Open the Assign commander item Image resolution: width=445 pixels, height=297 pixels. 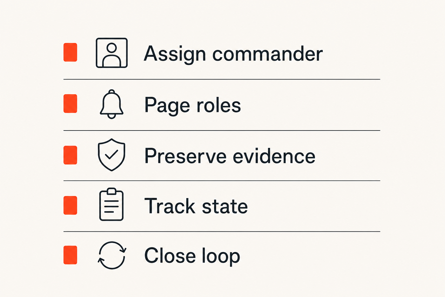[233, 54]
